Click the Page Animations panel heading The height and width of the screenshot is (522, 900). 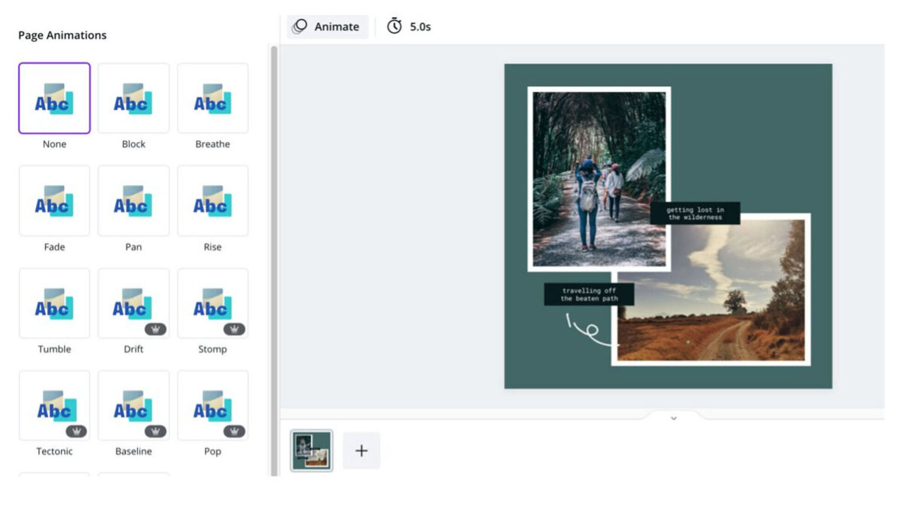(62, 34)
